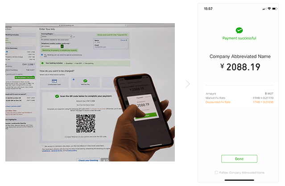Screen dimensions: 285x186
Task: Click the right arrow between the images
Action: point(188,84)
